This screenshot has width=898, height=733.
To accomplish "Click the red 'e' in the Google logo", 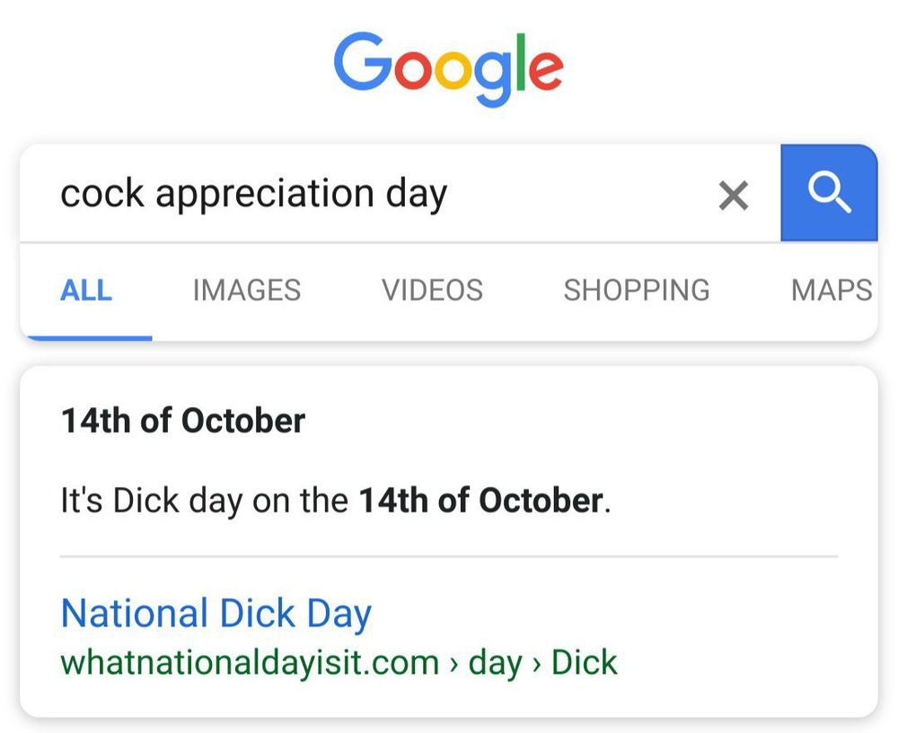I will point(545,70).
